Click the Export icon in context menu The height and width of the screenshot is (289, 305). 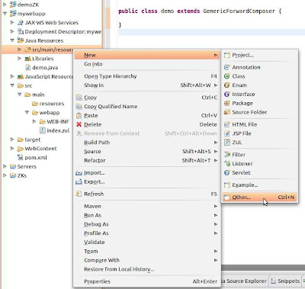79,182
